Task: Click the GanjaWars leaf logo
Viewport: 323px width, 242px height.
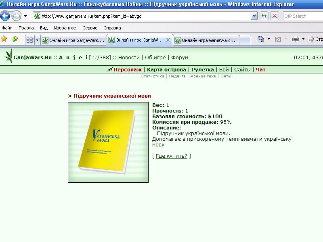Action: (8, 56)
